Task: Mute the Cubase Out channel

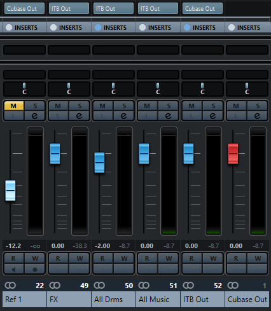Action: (237, 106)
